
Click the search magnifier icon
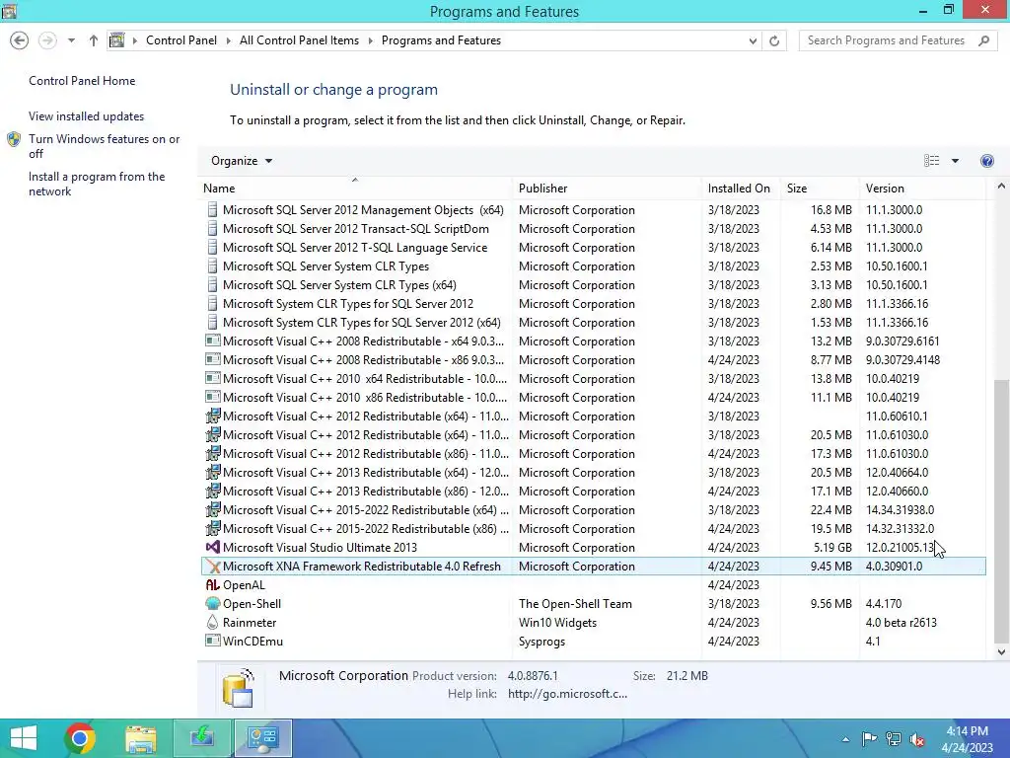(983, 40)
